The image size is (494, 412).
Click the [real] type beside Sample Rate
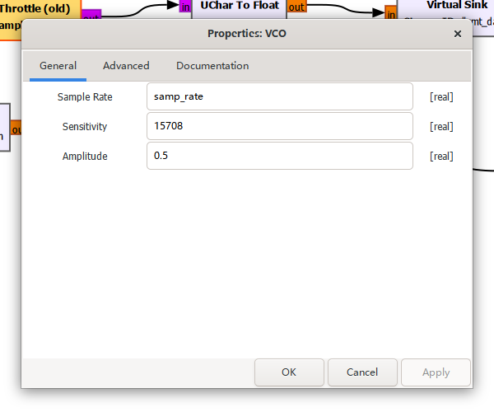441,96
